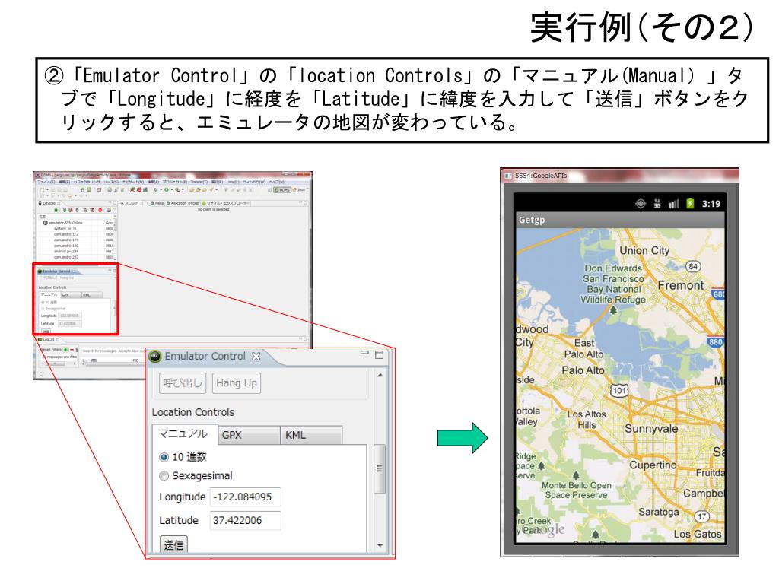The width and height of the screenshot is (779, 584).
Task: Select the ファイル・エクスプローラー tab in Eclipse
Action: tap(225, 203)
